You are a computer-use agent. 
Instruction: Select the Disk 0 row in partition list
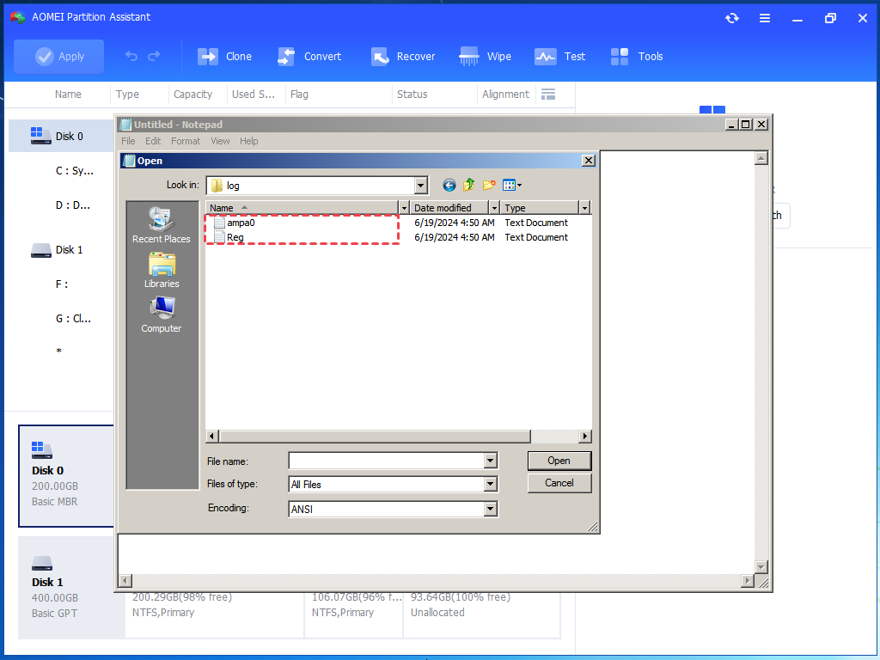click(x=61, y=137)
